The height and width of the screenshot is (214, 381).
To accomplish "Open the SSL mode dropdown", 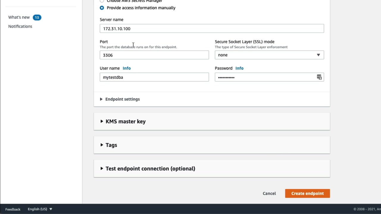I will (269, 55).
